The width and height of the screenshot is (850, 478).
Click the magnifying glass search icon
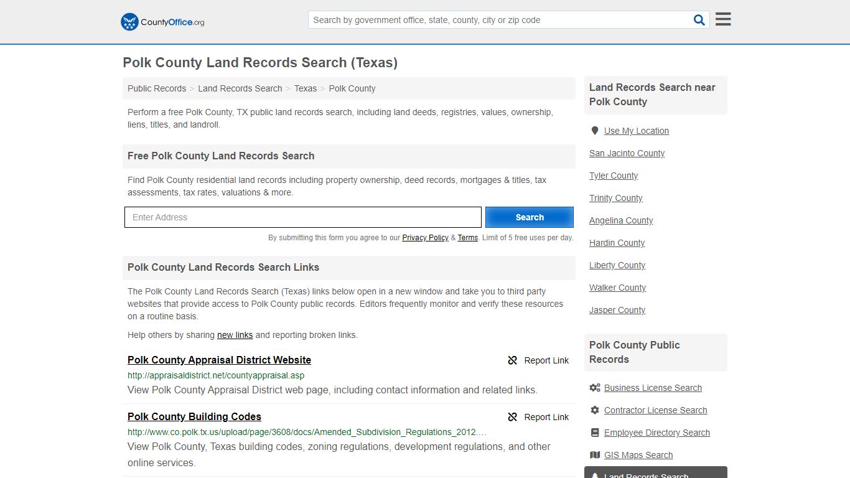pos(699,20)
